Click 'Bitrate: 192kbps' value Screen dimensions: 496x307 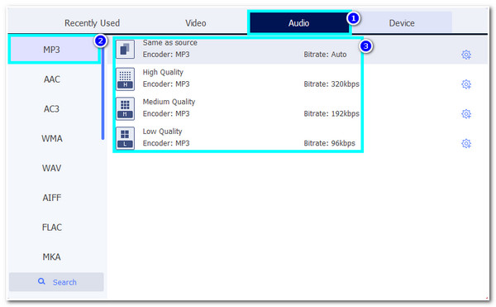[x=331, y=113]
